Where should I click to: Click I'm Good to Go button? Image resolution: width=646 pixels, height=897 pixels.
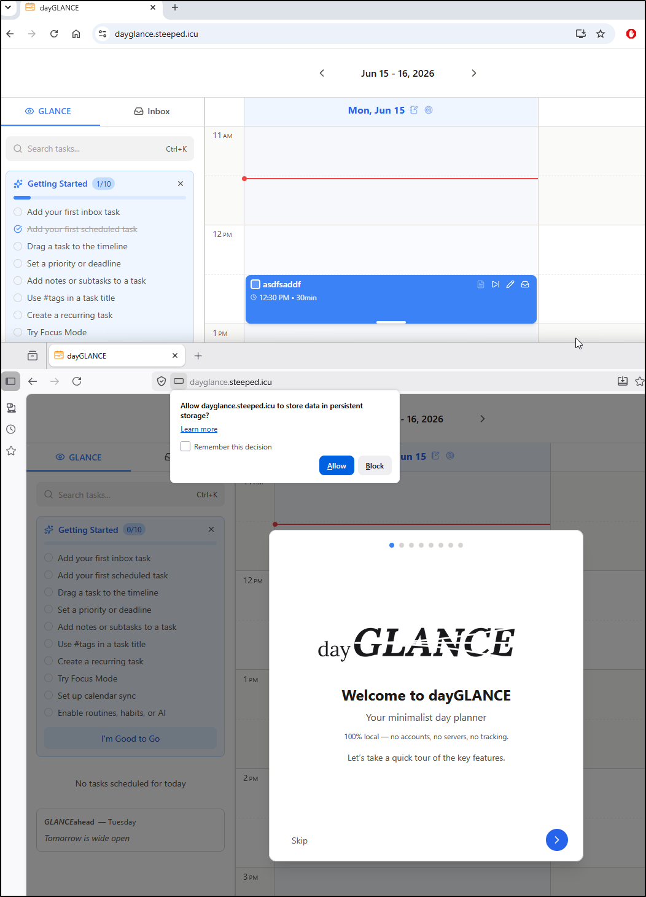coord(130,739)
